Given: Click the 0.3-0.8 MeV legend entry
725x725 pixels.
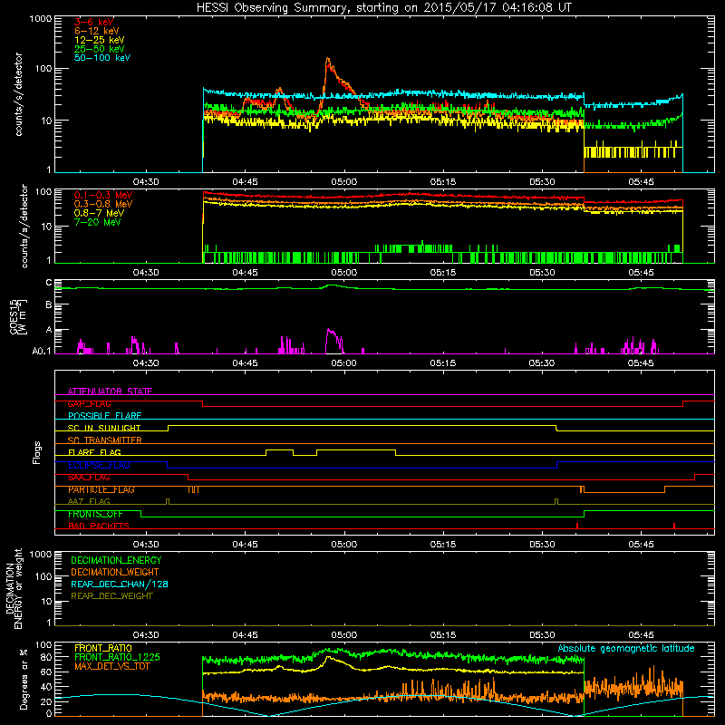Looking at the screenshot, I should click(102, 204).
